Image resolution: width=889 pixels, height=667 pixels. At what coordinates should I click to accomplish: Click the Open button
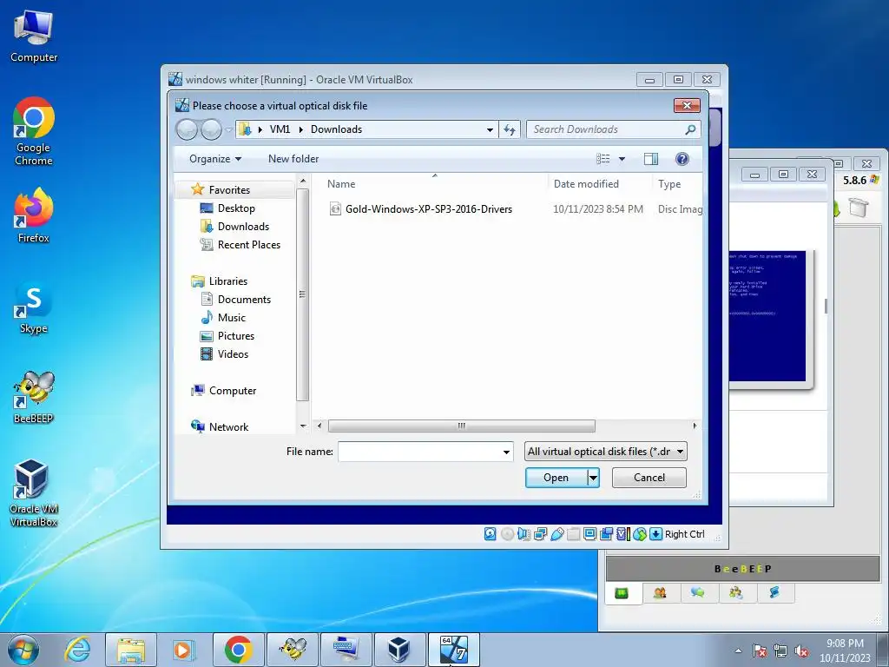coord(556,478)
